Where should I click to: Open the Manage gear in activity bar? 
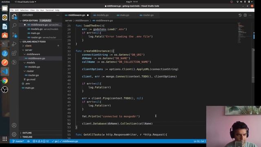(x=14, y=134)
